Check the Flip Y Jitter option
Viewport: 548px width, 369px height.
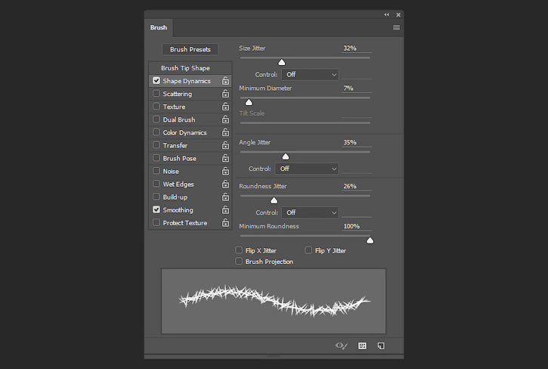(x=308, y=250)
